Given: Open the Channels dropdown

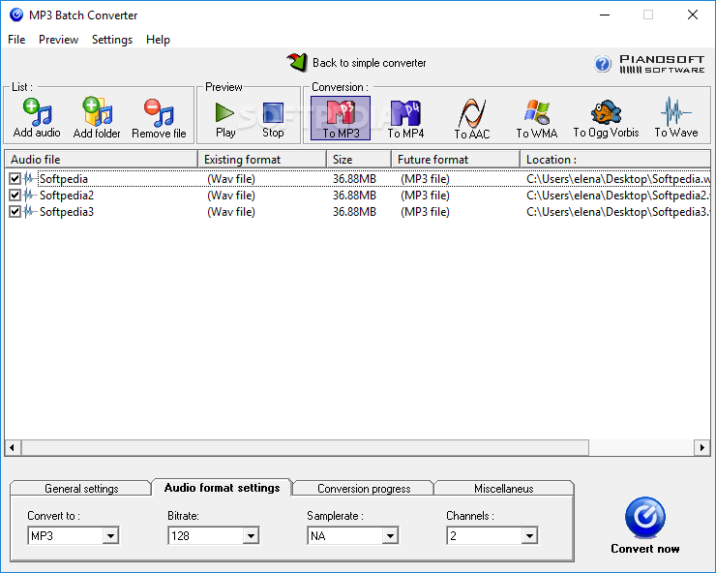Looking at the screenshot, I should pos(529,536).
